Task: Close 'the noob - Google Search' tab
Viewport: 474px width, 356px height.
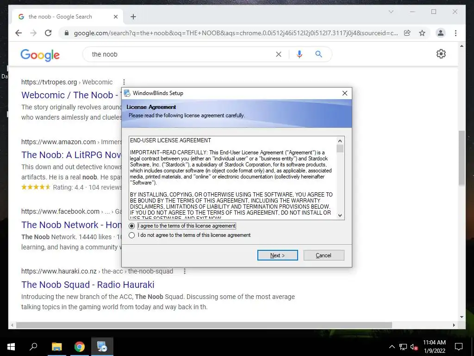Action: tap(115, 17)
